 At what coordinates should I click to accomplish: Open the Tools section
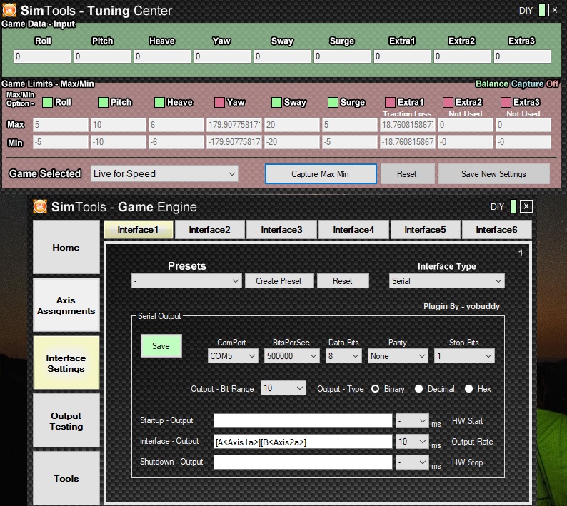(66, 478)
